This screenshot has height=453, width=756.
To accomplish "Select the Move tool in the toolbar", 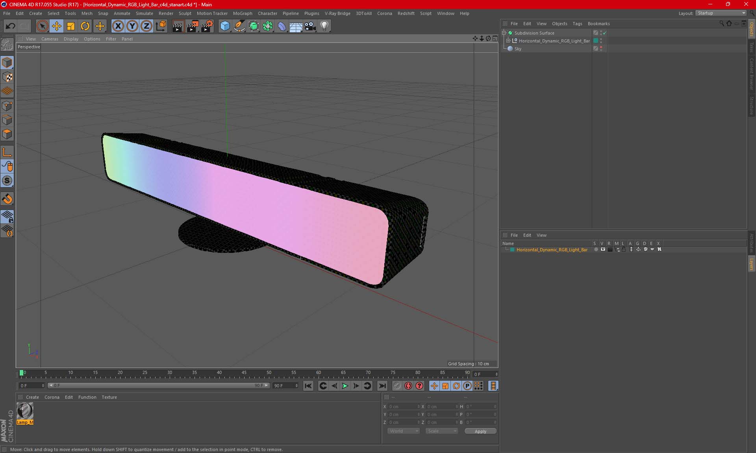I will point(56,26).
